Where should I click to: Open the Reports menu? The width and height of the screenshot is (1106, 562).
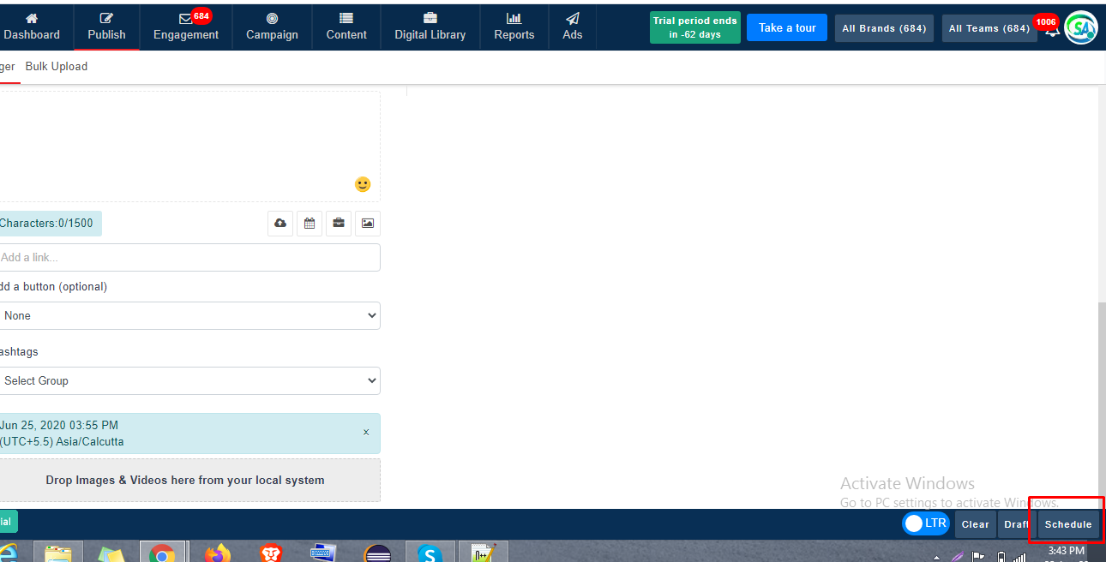[x=514, y=27]
